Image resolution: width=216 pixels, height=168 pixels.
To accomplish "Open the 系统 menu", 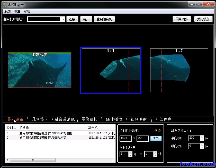I will point(7,11).
